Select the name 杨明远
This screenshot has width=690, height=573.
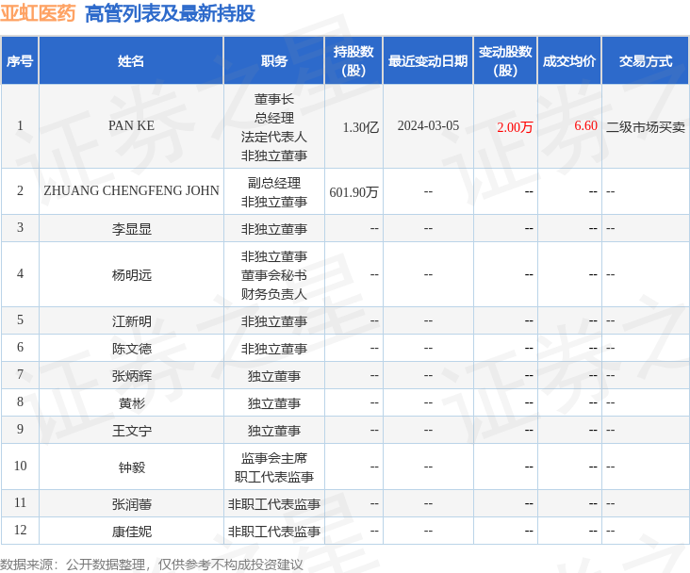pyautogui.click(x=131, y=275)
